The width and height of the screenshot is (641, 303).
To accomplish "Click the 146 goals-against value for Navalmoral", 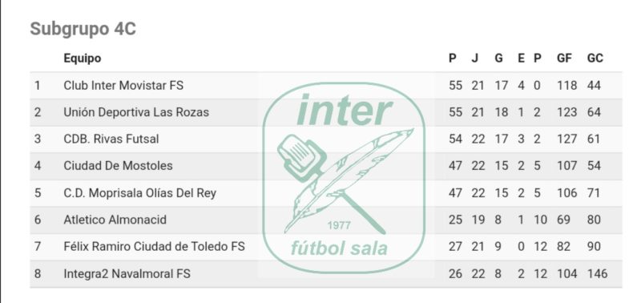I will (597, 273).
